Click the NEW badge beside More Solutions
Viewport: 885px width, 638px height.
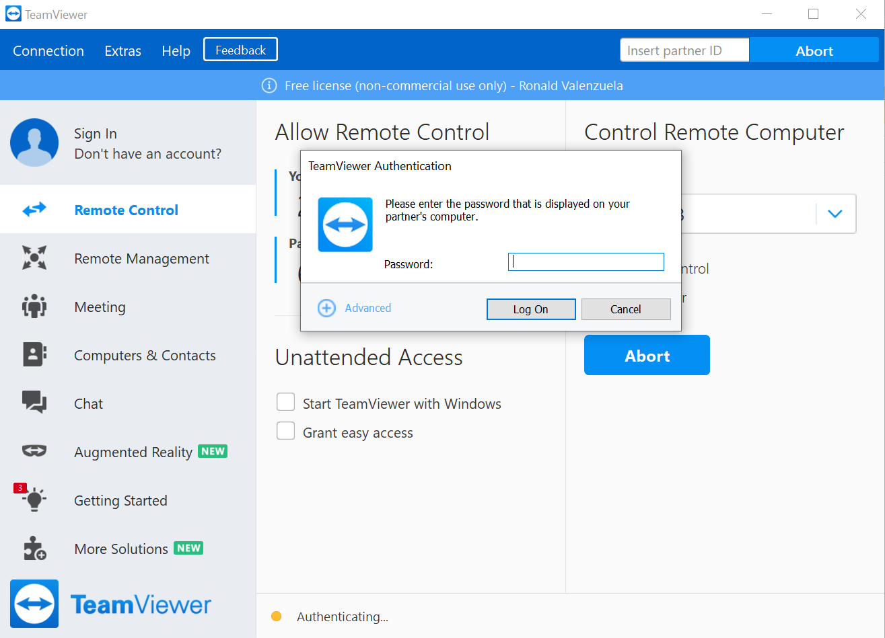pos(188,548)
